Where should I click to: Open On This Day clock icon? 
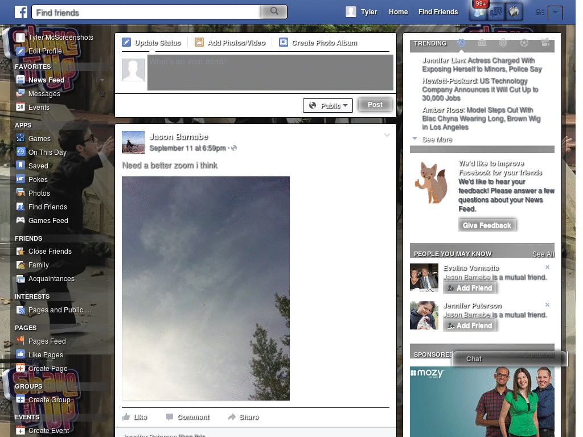[20, 152]
